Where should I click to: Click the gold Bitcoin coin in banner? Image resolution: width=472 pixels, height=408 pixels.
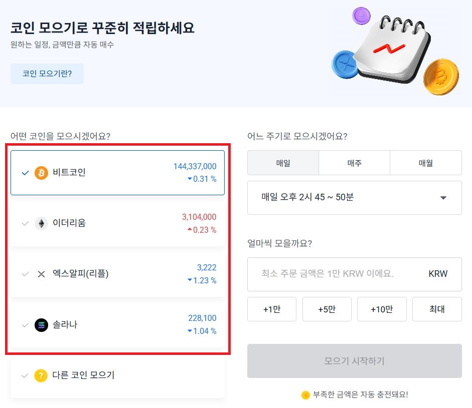pyautogui.click(x=441, y=77)
